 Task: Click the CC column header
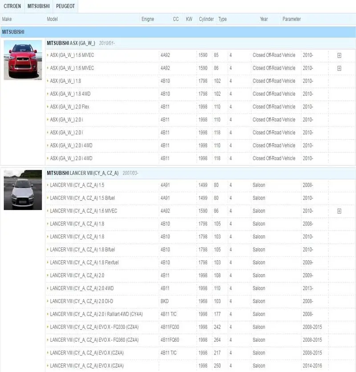click(176, 19)
